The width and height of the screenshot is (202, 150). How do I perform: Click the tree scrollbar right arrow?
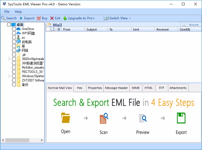pyautogui.click(x=42, y=140)
